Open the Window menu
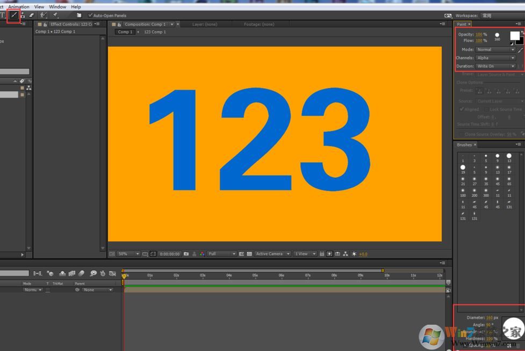Image resolution: width=525 pixels, height=351 pixels. tap(57, 7)
